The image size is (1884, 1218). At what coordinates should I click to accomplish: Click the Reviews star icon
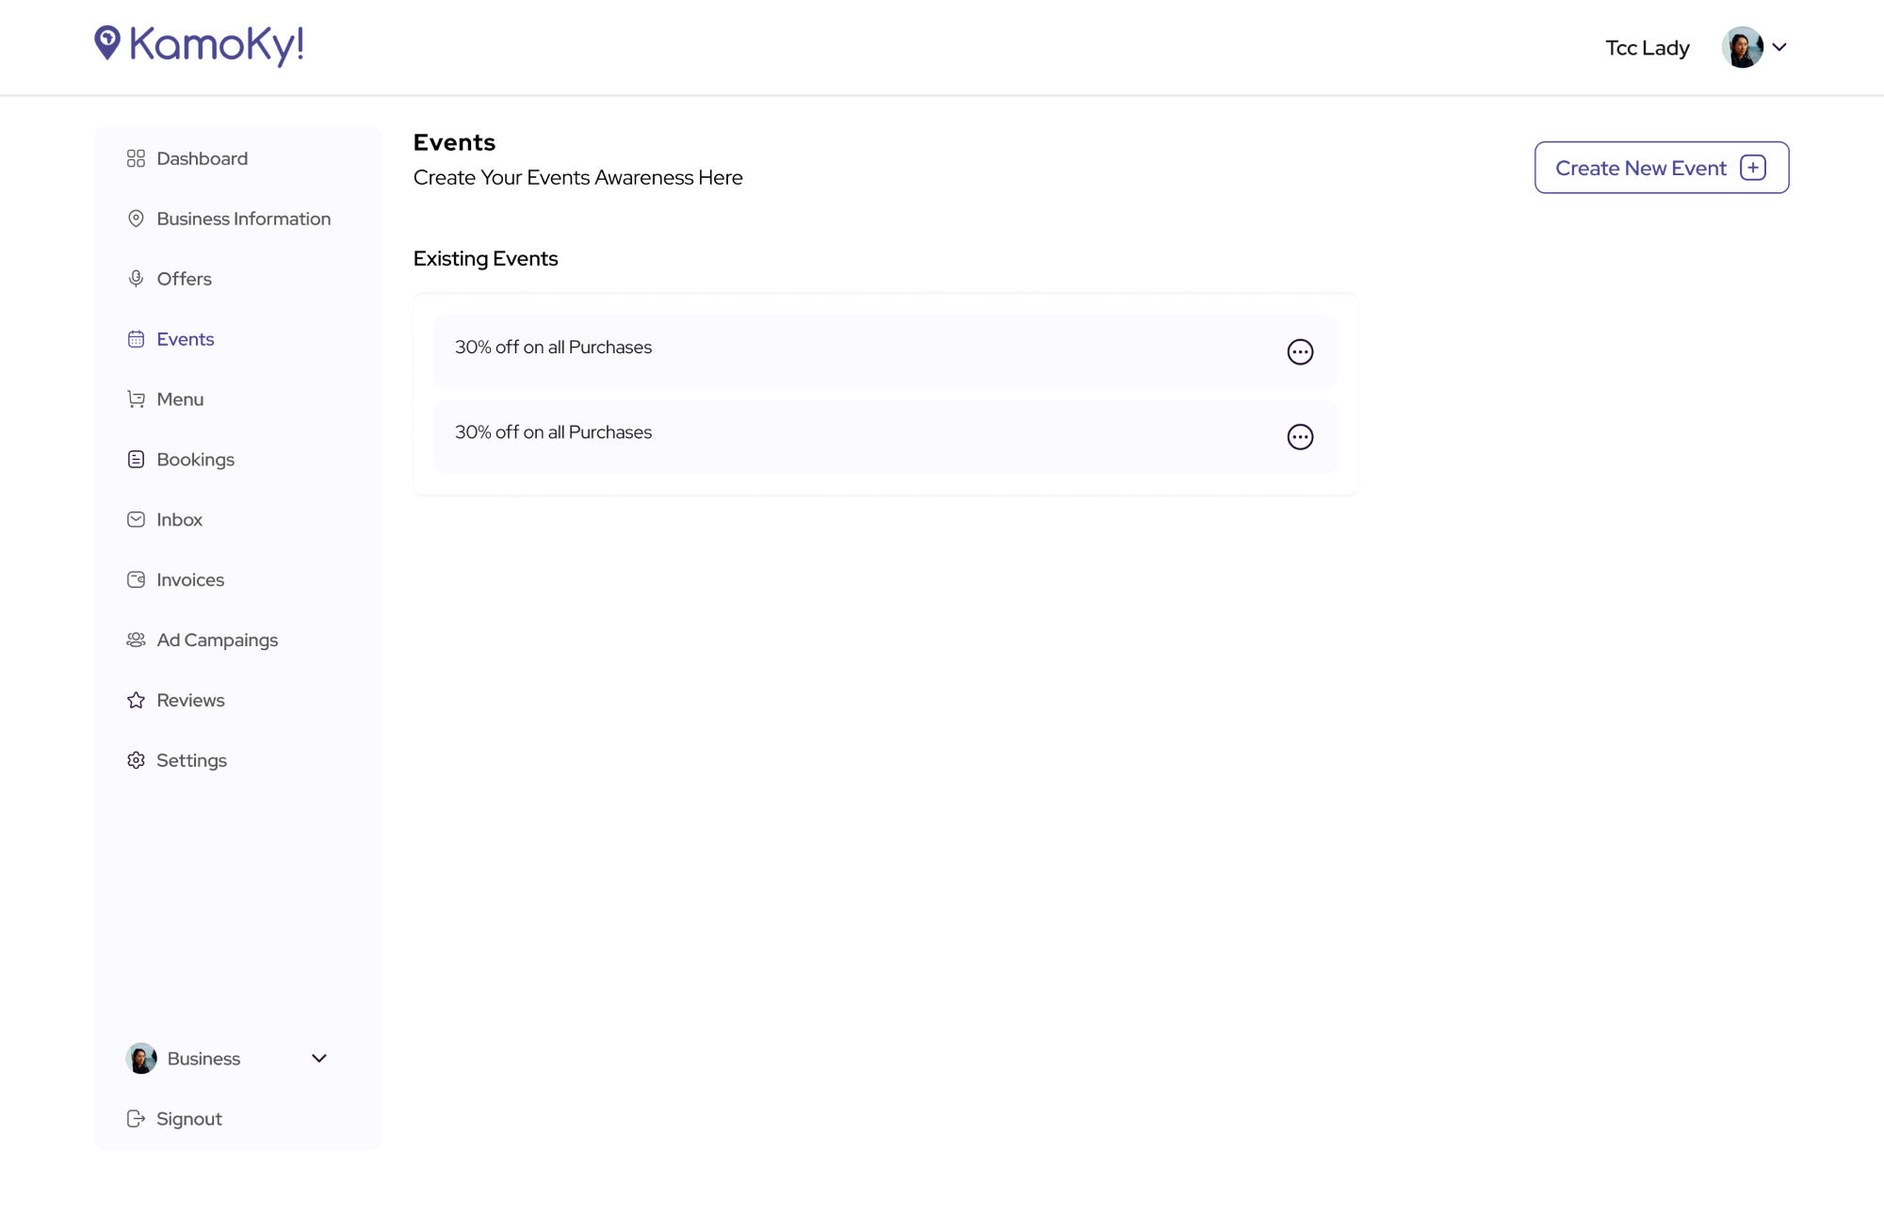tap(136, 701)
